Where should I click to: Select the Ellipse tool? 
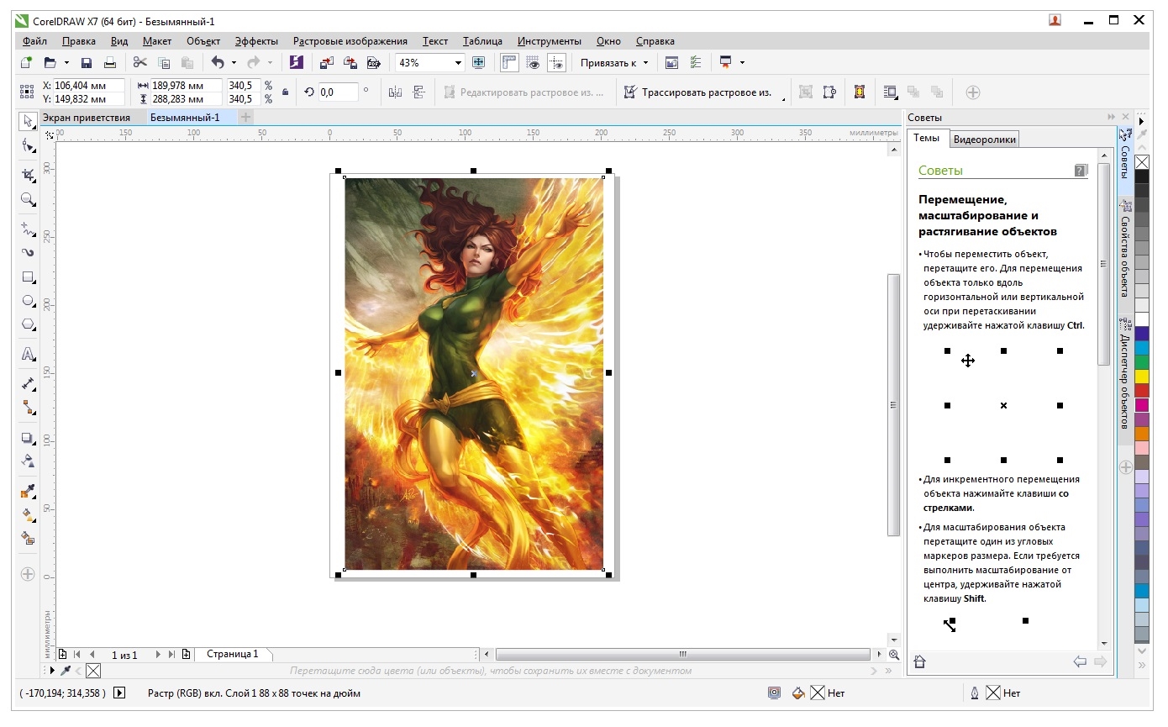point(28,300)
